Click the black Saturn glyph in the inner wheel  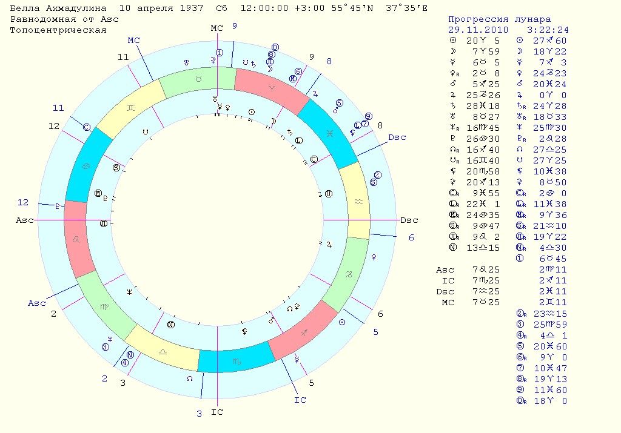tap(289, 132)
